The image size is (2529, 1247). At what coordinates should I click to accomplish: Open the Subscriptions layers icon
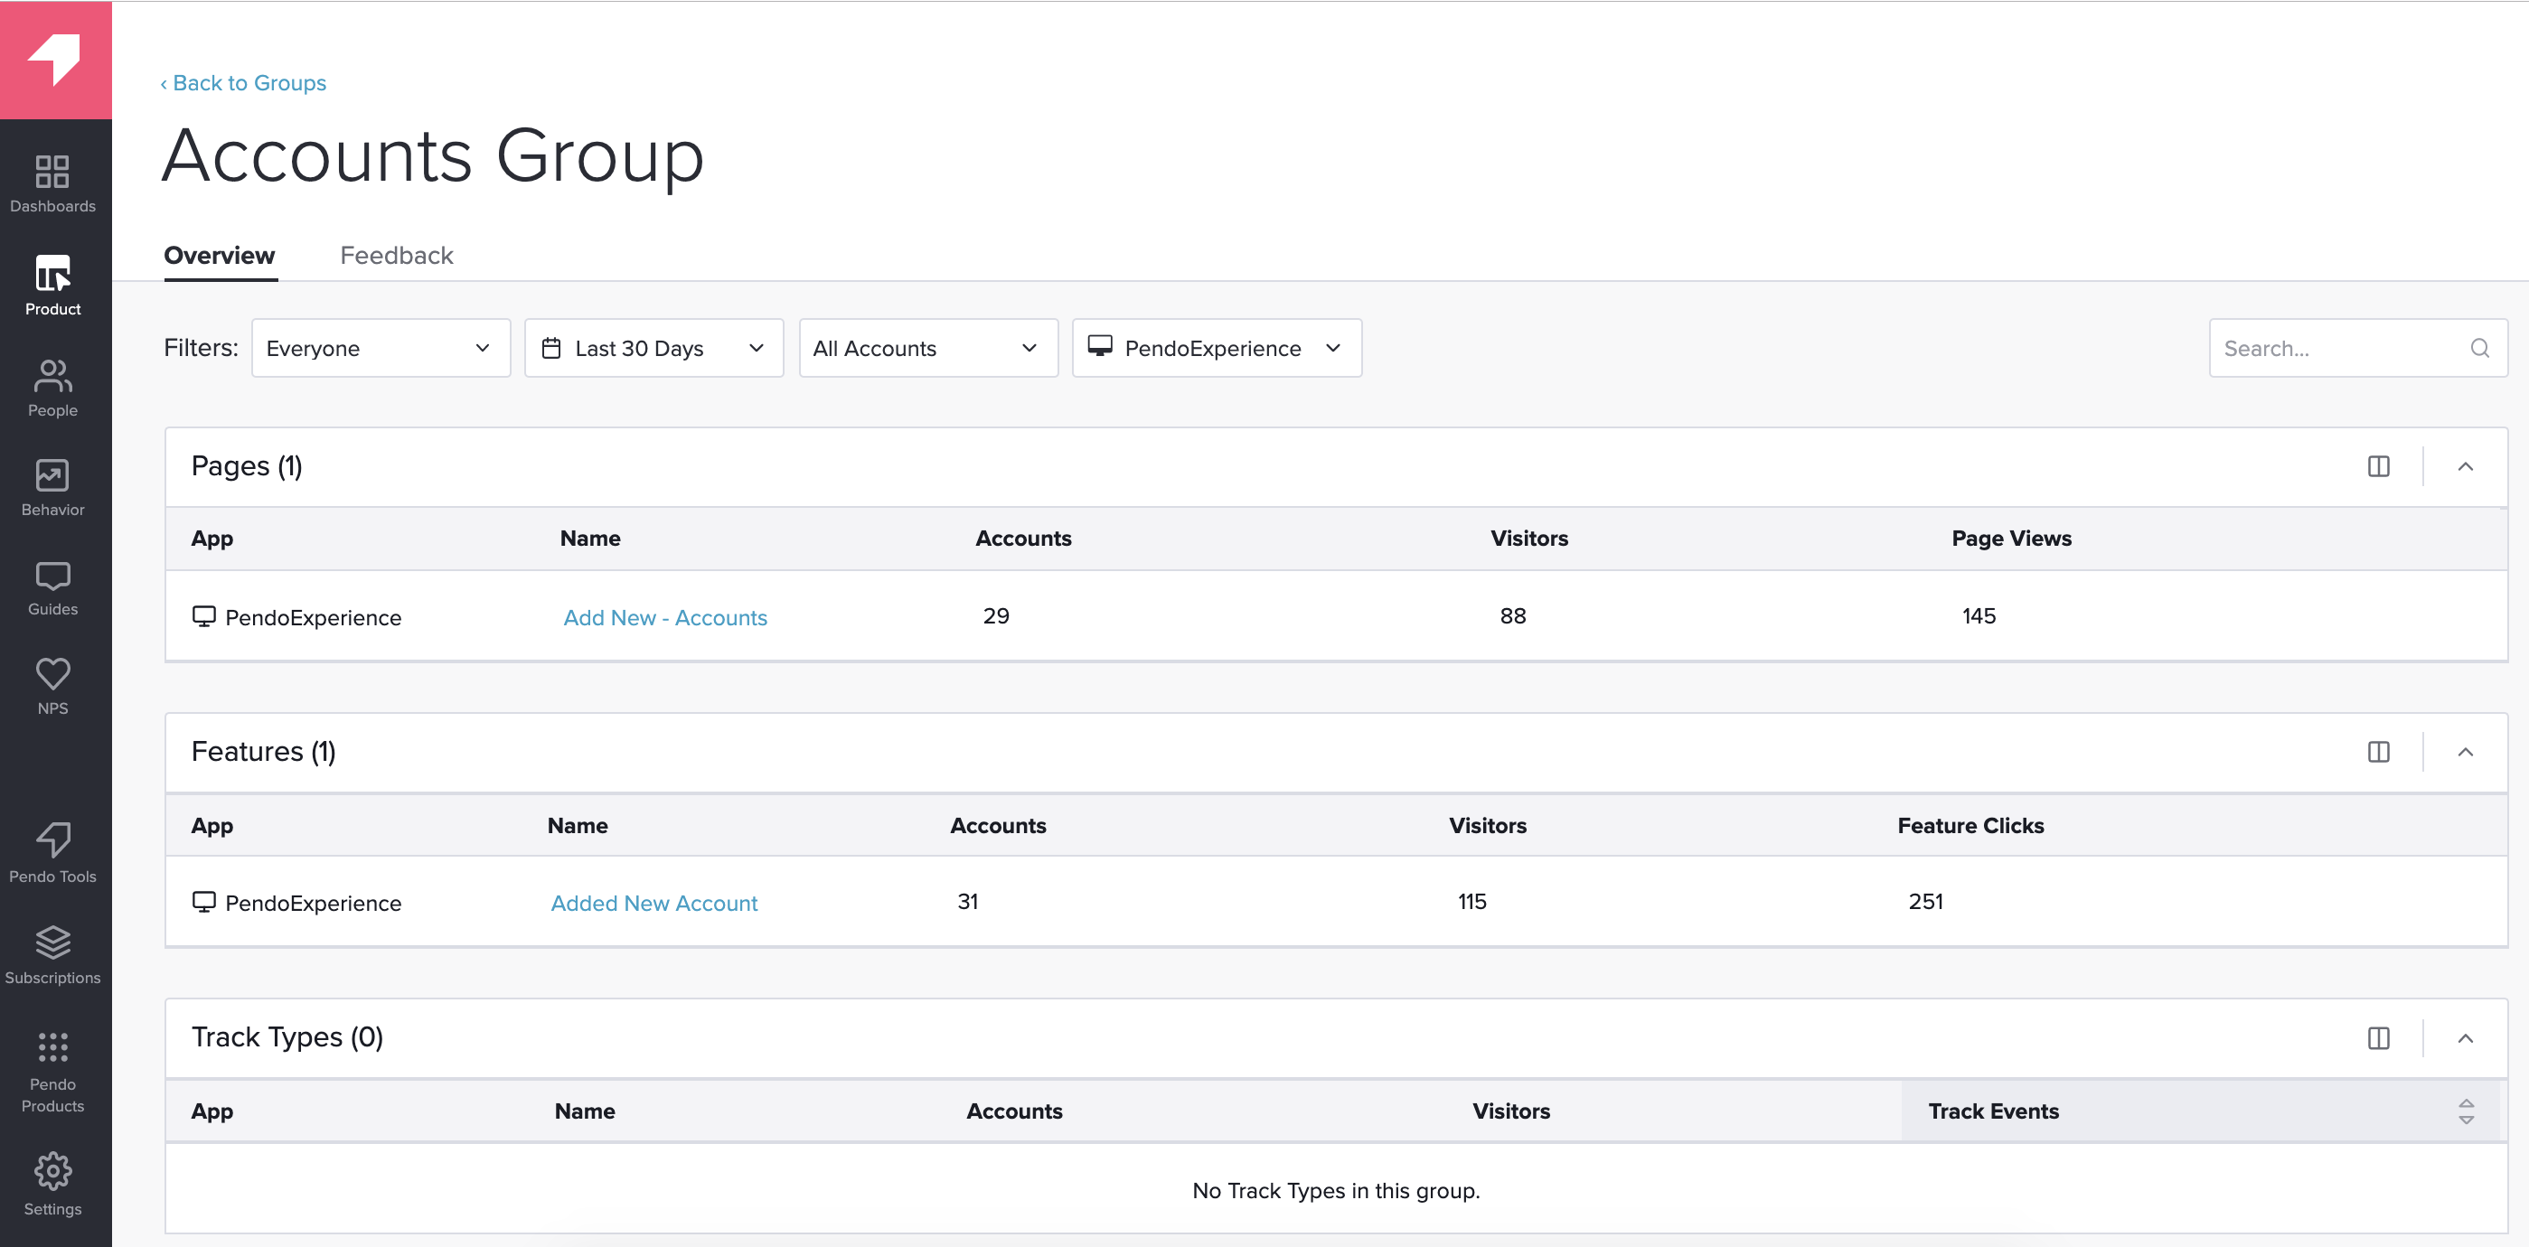53,942
